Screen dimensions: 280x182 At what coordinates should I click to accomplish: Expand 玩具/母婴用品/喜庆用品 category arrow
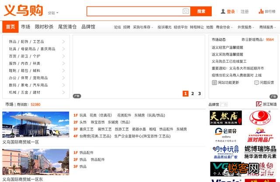tap(63, 49)
